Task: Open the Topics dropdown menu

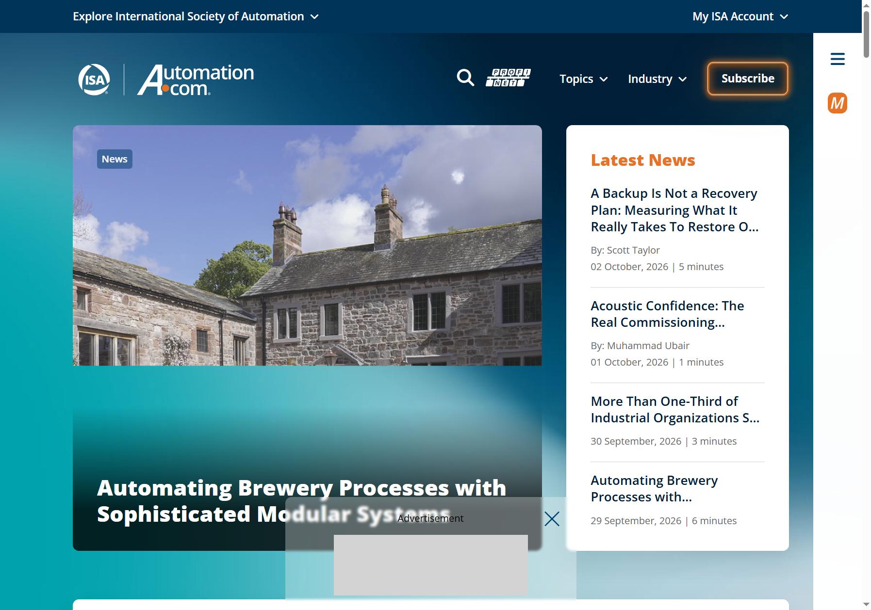Action: pyautogui.click(x=584, y=79)
